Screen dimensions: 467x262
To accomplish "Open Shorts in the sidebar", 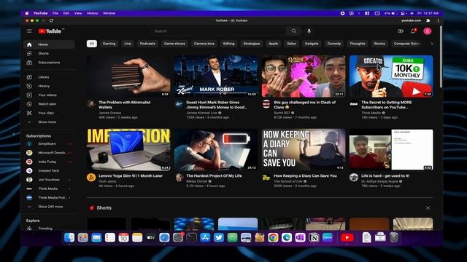I will coord(49,53).
